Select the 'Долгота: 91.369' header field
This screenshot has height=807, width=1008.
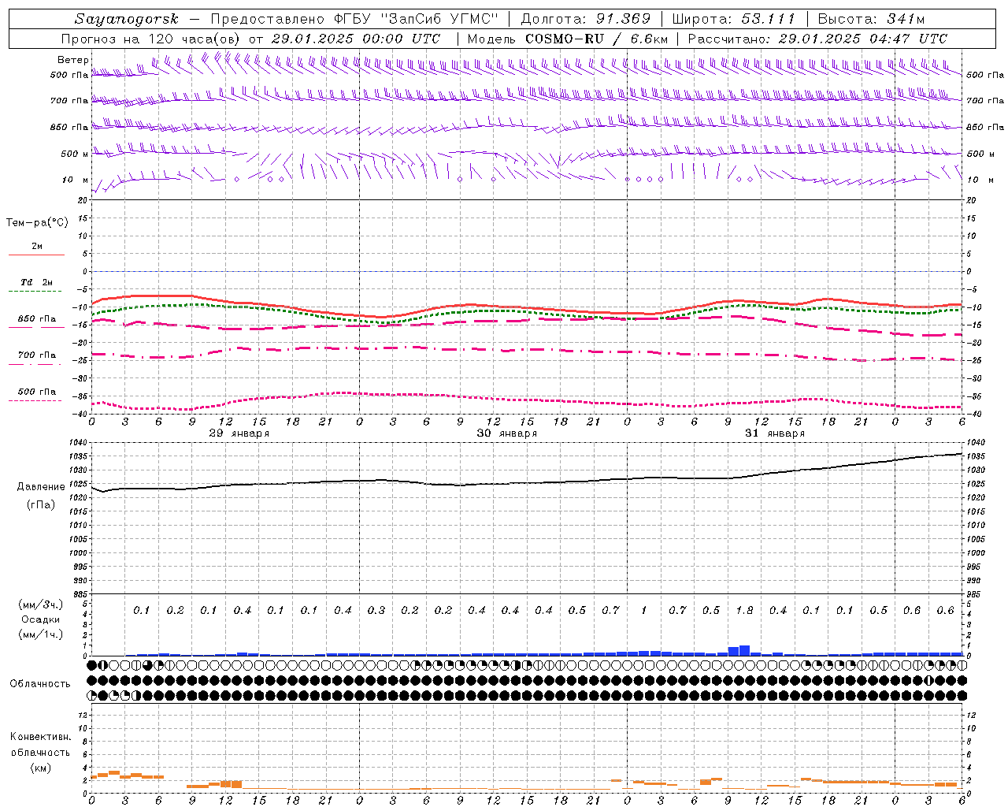click(586, 19)
